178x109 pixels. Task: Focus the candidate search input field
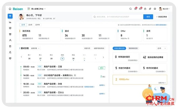tap(117, 17)
